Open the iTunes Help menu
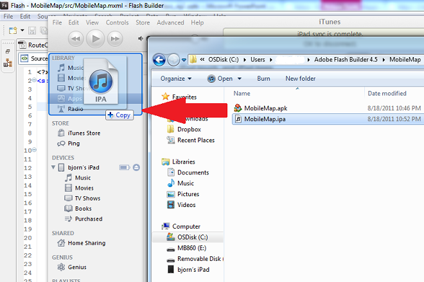The image size is (424, 282). click(x=197, y=22)
